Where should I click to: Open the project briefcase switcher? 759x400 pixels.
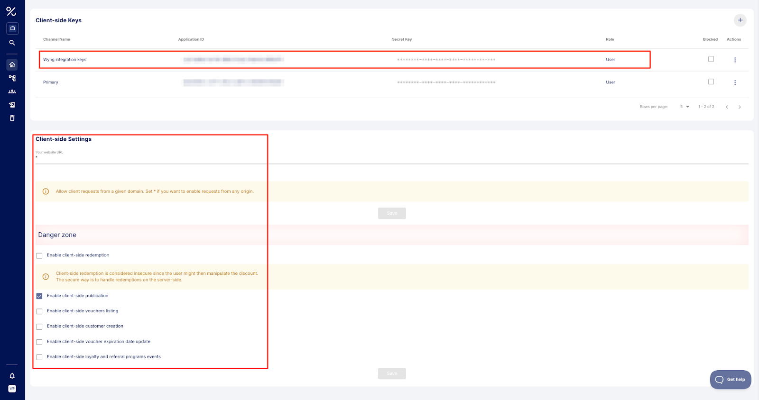click(x=12, y=28)
